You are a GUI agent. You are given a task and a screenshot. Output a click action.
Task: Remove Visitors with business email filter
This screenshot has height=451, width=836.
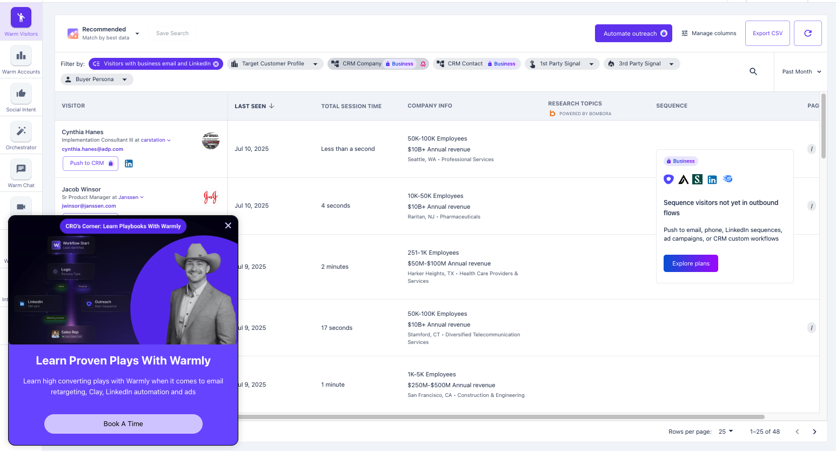(216, 64)
